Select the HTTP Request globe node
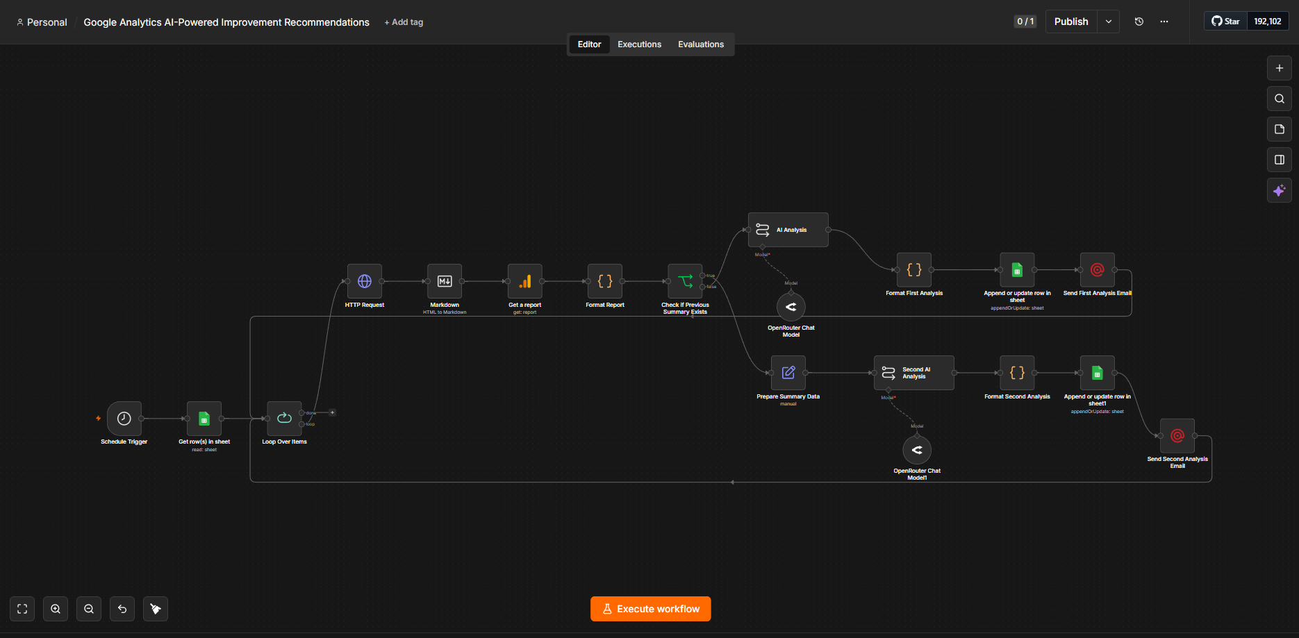Screen dimensions: 1299x638 pos(365,281)
